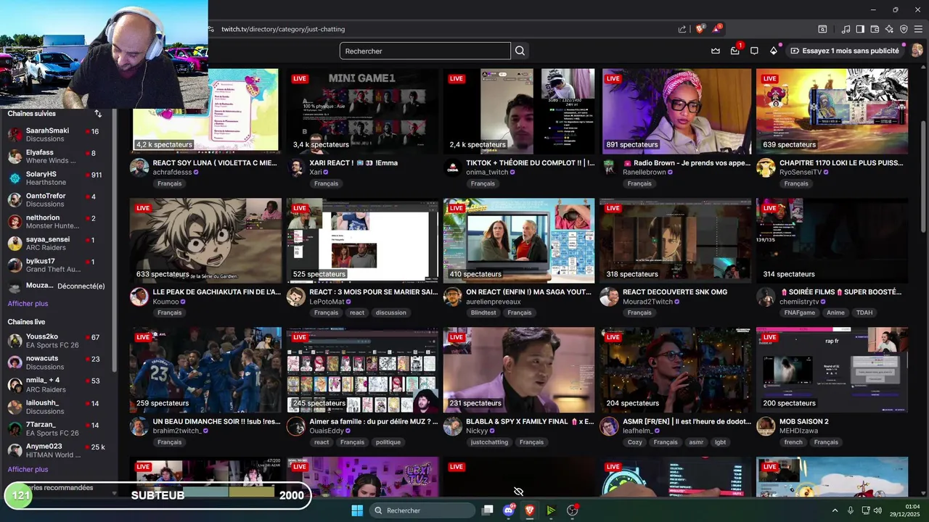Open nelthorion in followed channels sidebar
This screenshot has width=929, height=522.
(57, 222)
